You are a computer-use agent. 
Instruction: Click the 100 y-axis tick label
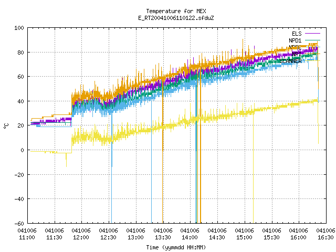[19, 28]
